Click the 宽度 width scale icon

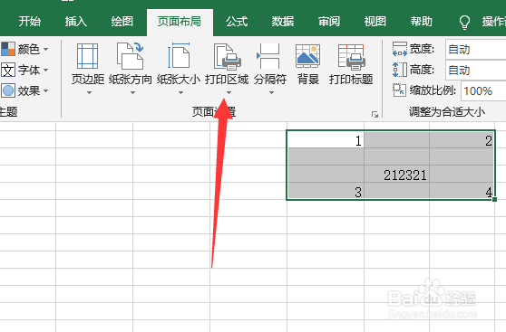point(400,49)
